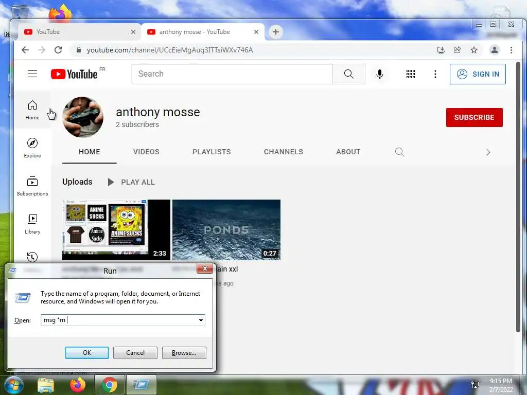Click the taskbar clock showing 9:15 PM
Screen dimensions: 527x395
[501, 385]
